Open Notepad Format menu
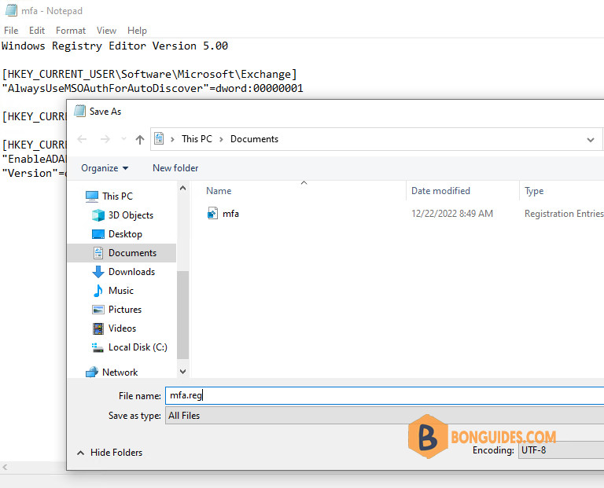 pyautogui.click(x=71, y=31)
